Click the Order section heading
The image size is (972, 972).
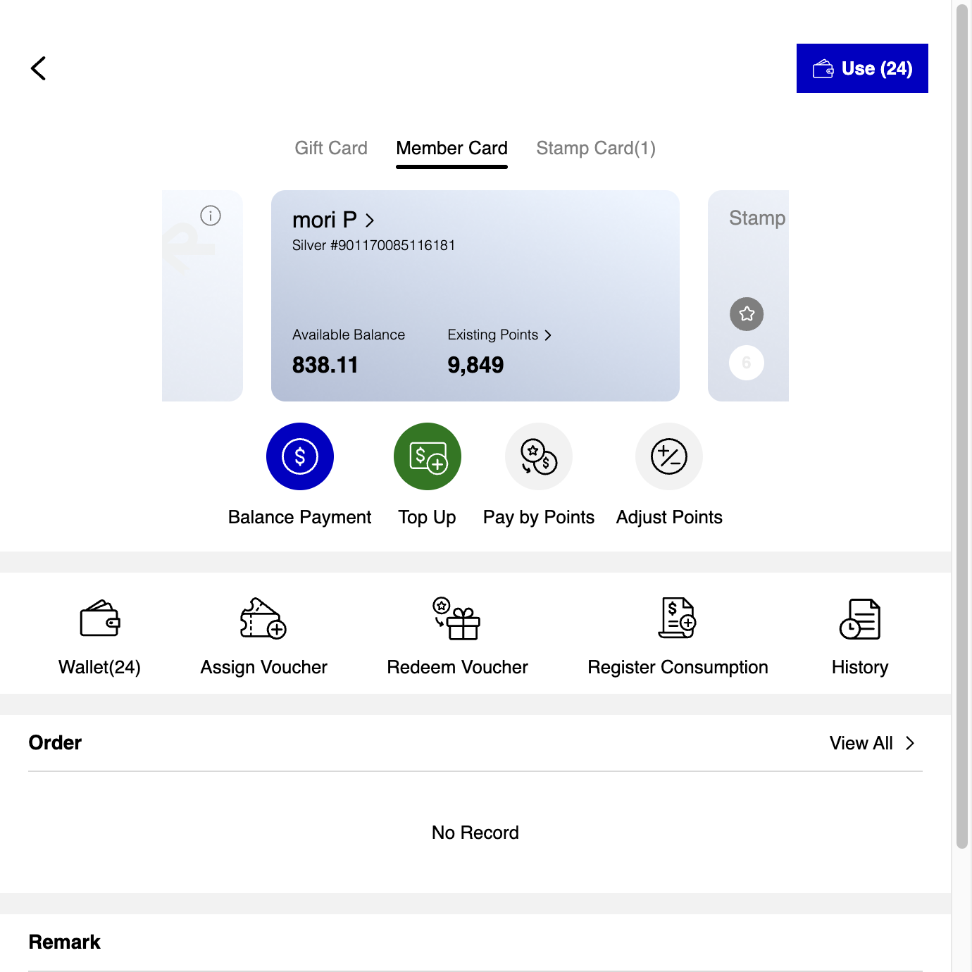(x=55, y=742)
